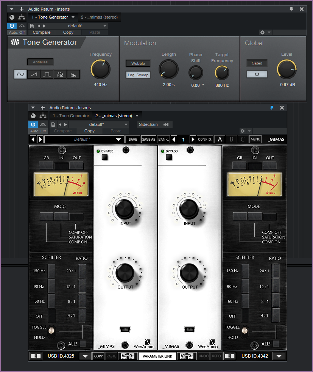Viewport: 313px width, 372px height.
Task: Go to next bank in _MIMAS
Action: click(x=193, y=139)
